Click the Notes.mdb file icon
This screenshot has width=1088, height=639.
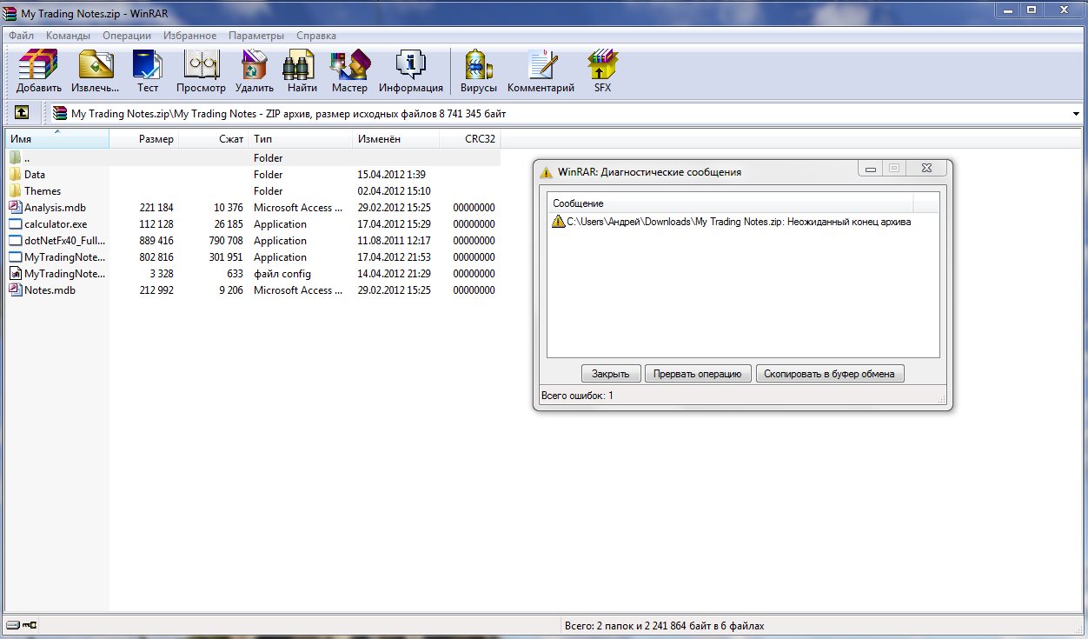(16, 290)
